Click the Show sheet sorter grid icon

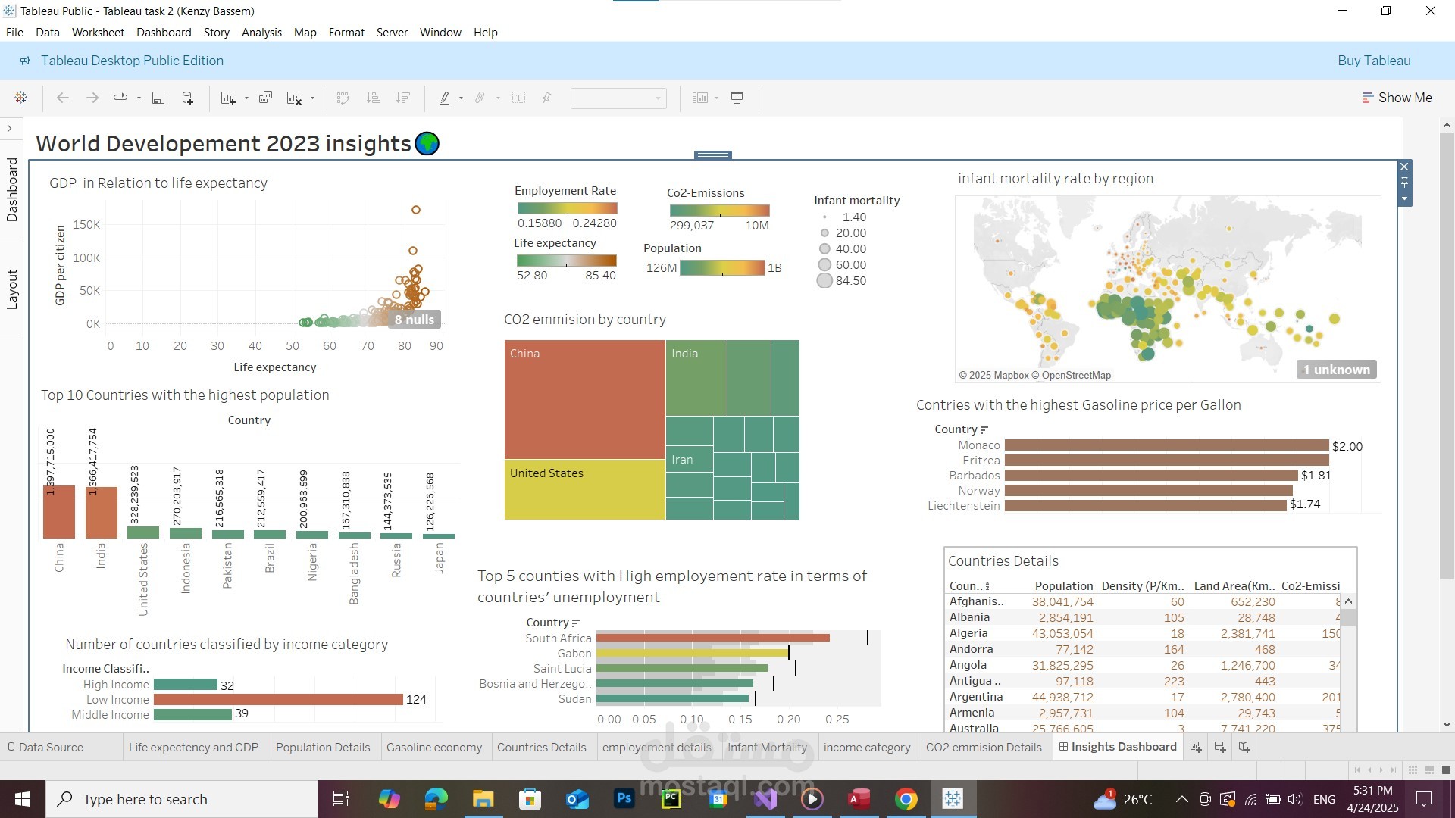pos(1413,770)
